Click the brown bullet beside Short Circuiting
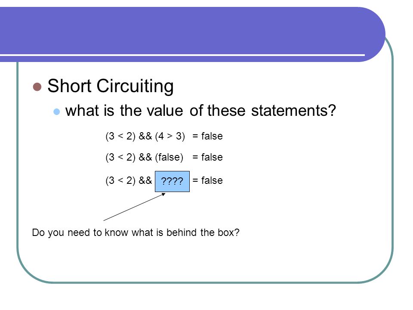Image resolution: width=413 pixels, height=310 pixels. click(37, 87)
